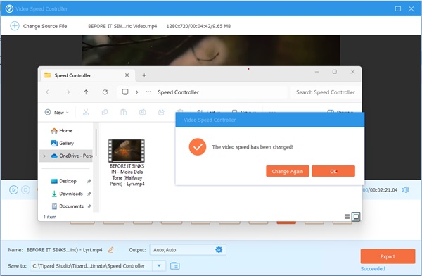Screen dimensions: 422x276
Task: Click the Cut scissors icon
Action: point(86,112)
